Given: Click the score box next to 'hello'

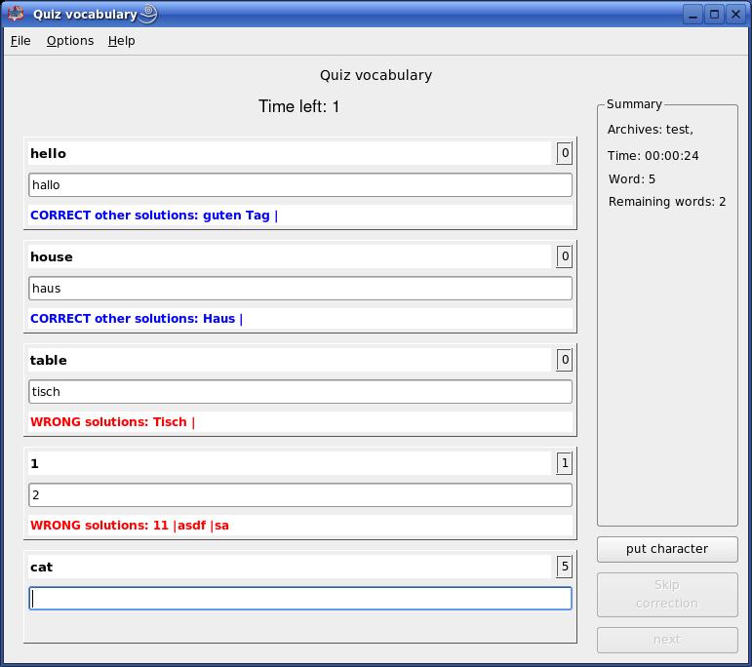Looking at the screenshot, I should (x=565, y=153).
